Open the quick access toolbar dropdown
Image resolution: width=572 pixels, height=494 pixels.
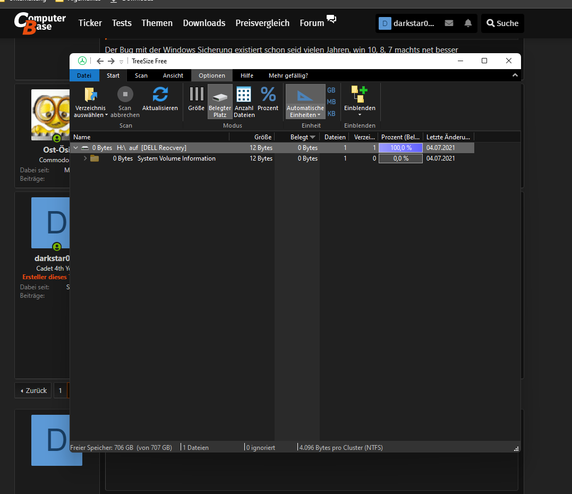click(x=122, y=62)
